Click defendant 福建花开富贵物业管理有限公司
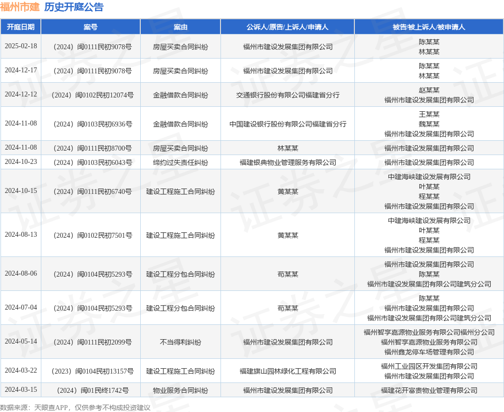This screenshot has height=412, width=504. (429, 390)
